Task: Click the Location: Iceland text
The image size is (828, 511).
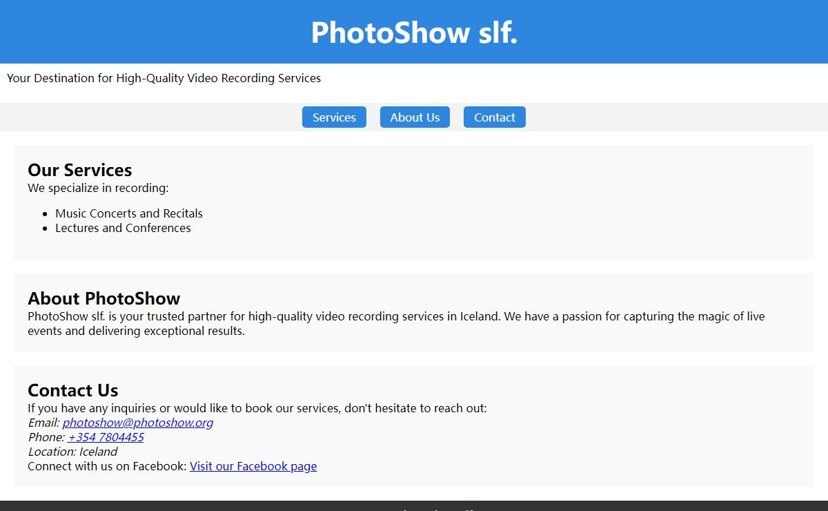Action: click(x=72, y=452)
